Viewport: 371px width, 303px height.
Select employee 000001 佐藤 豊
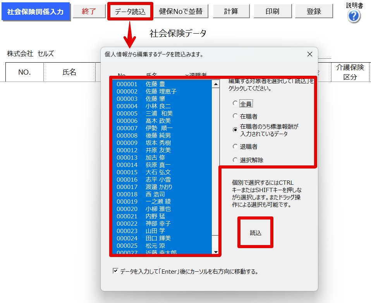click(162, 84)
